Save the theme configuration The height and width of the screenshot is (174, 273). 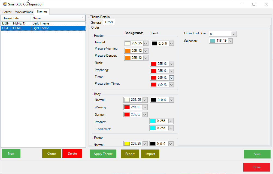click(257, 154)
